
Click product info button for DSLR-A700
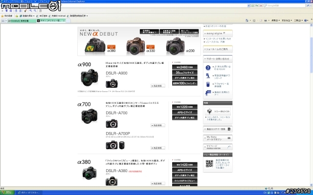click(x=157, y=125)
